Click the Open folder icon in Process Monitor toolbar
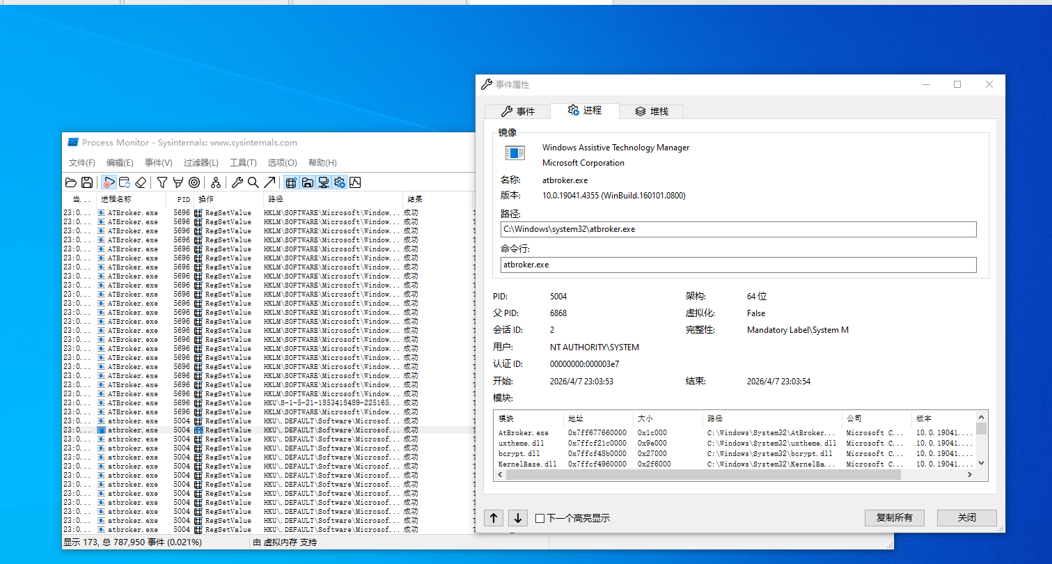 click(71, 182)
